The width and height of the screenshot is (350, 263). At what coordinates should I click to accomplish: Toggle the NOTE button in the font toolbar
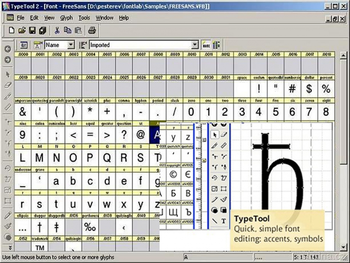click(206, 45)
